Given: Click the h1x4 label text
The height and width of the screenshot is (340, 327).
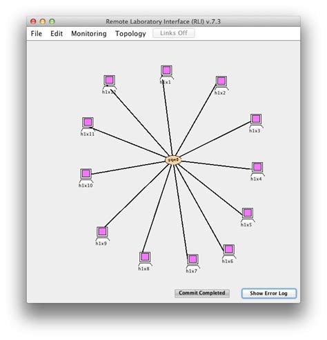Looking at the screenshot, I should [x=256, y=179].
